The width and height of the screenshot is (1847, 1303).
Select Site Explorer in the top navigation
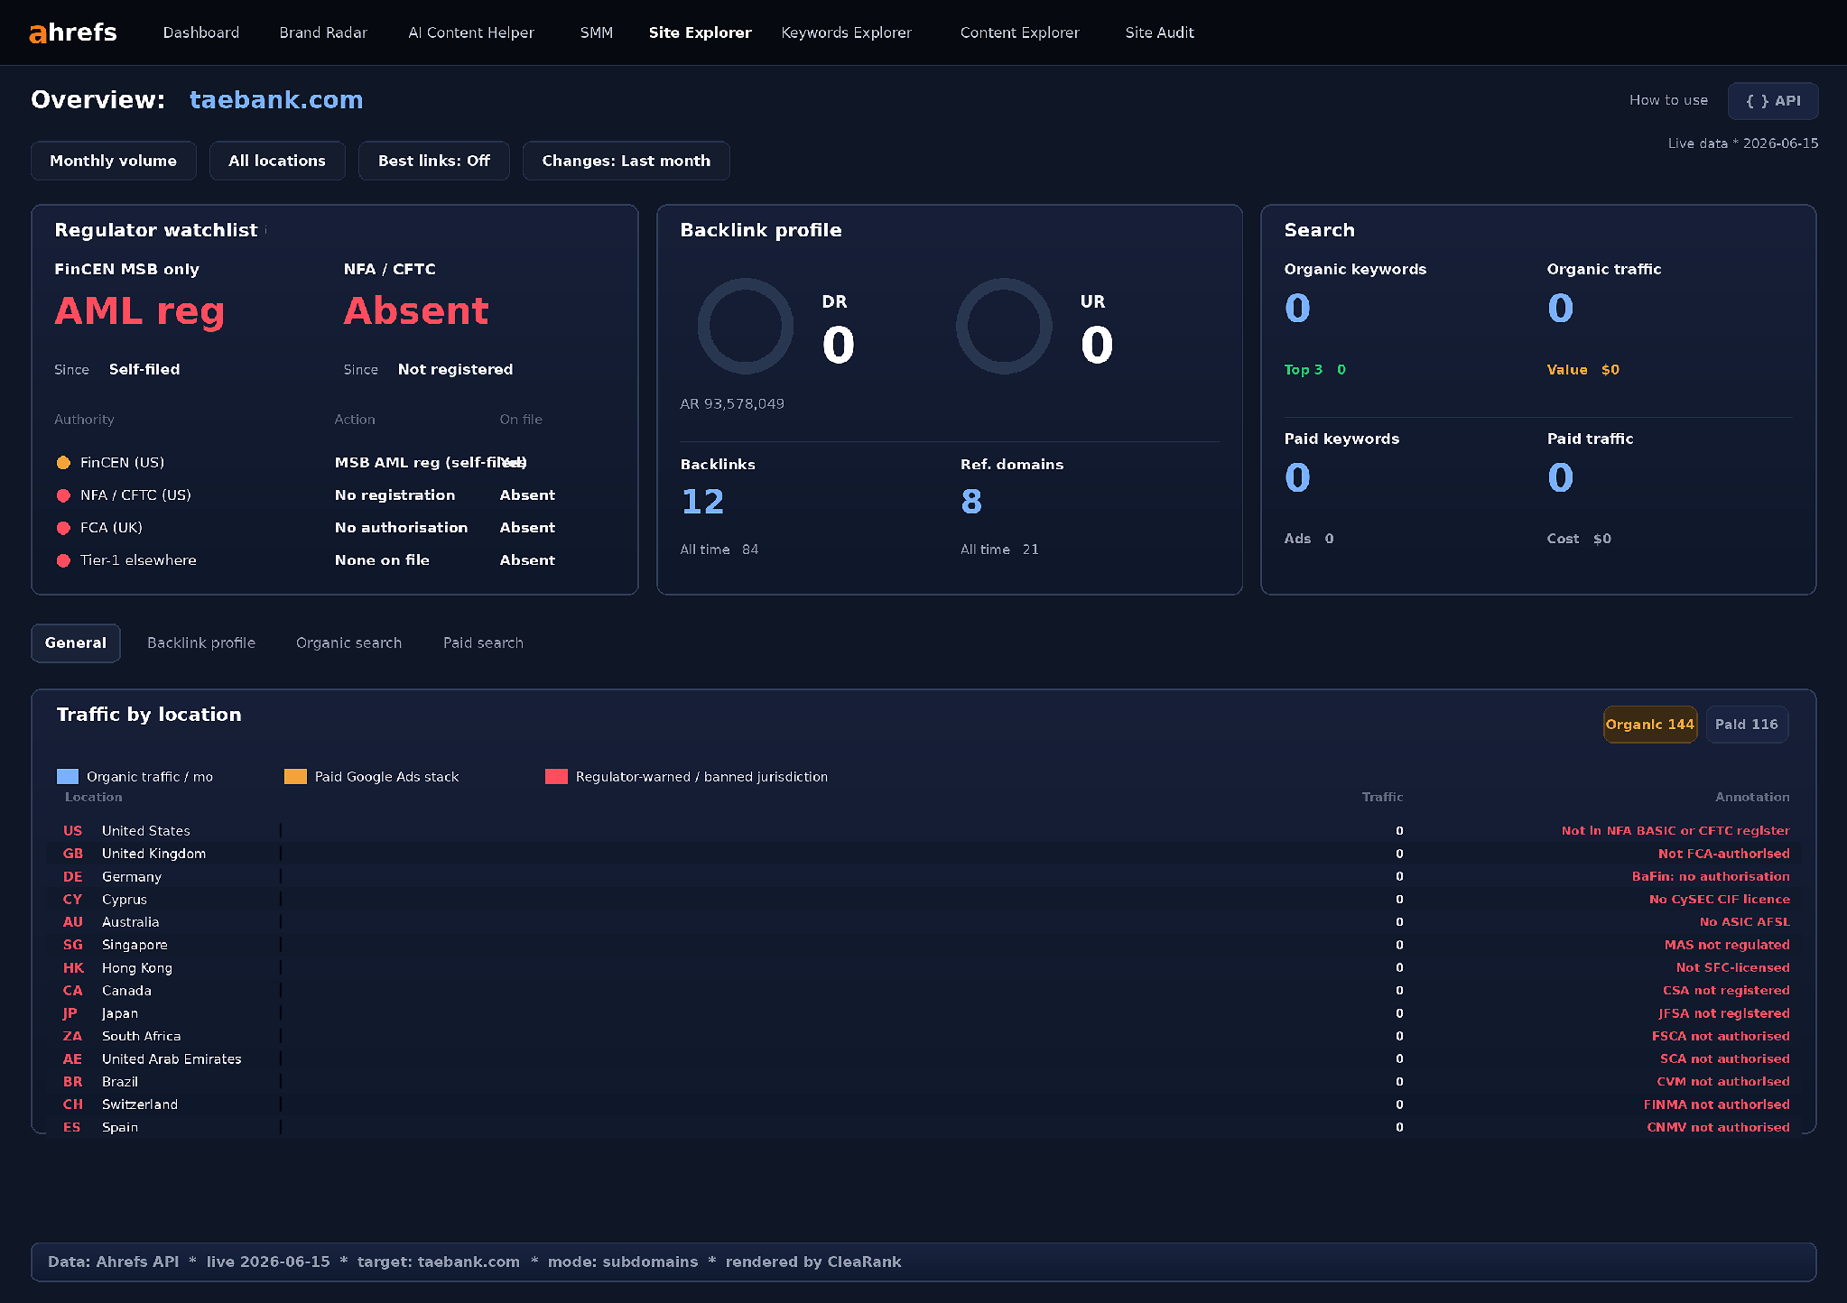701,32
